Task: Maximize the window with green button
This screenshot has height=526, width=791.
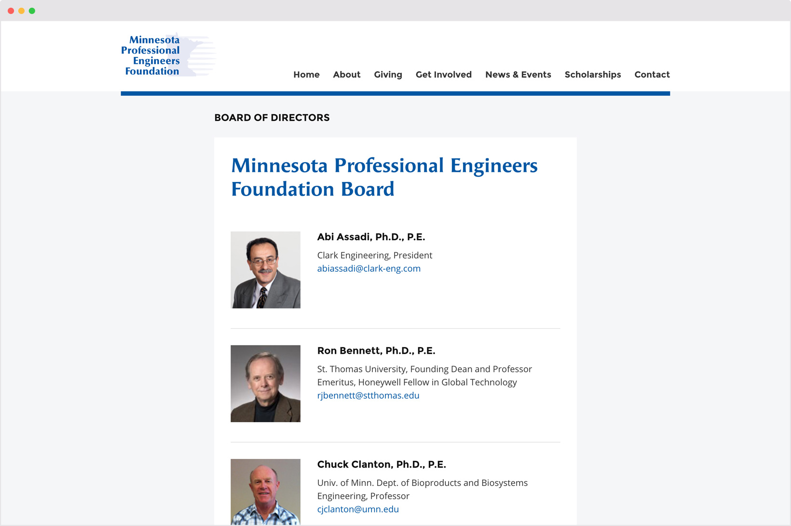Action: [x=32, y=11]
